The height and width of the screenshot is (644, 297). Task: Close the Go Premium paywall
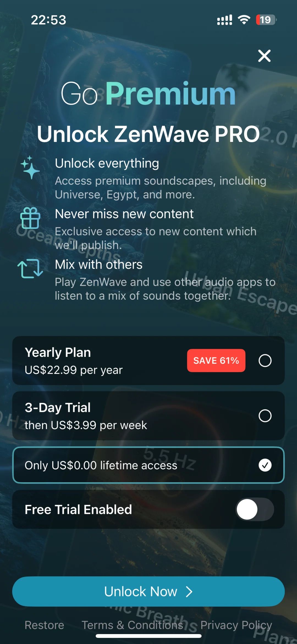264,56
